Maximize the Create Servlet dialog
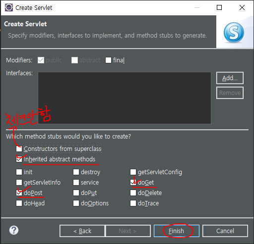Image resolution: width=254 pixels, height=244 pixels. coord(219,7)
